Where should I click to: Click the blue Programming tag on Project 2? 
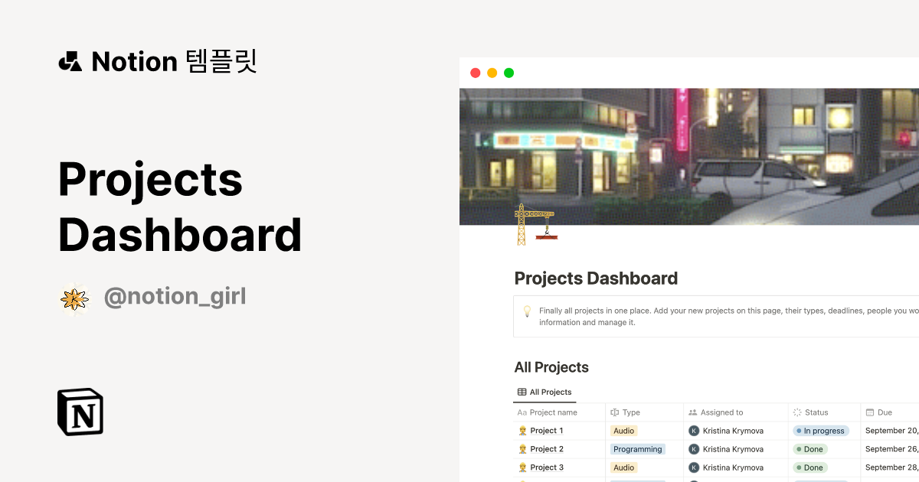click(x=638, y=449)
